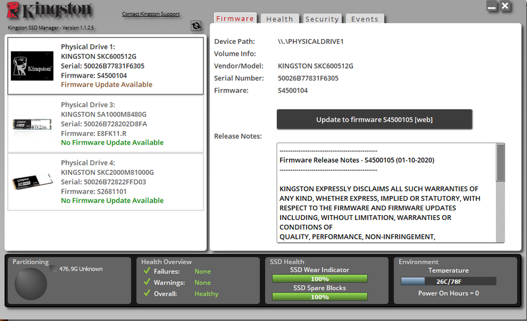Click the Overall health checkmark icon
The image size is (527, 321).
click(147, 293)
